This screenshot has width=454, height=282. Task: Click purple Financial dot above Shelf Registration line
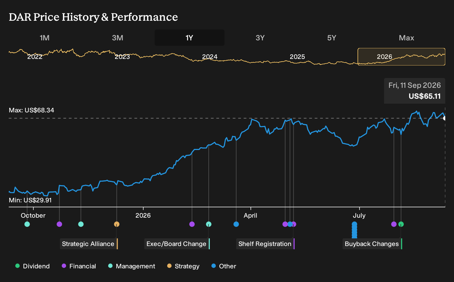click(294, 224)
